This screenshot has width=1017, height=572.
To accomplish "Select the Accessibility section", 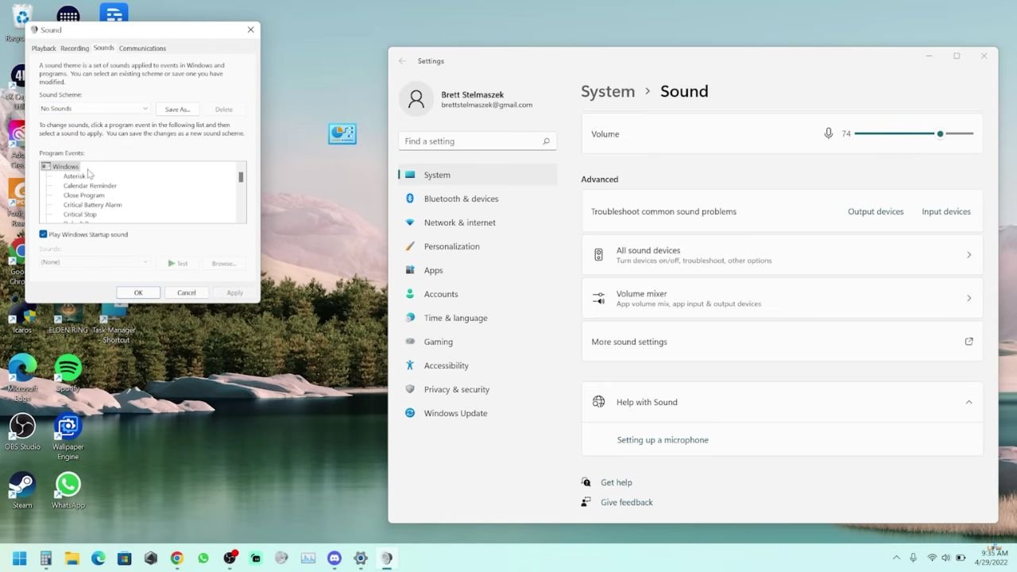I will [446, 365].
